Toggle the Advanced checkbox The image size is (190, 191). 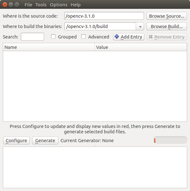pos(83,37)
